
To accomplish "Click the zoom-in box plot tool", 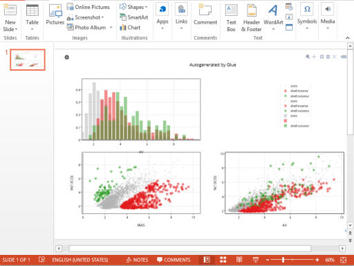I will (x=322, y=57).
